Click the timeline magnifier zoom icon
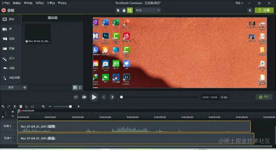276x150 pixels. (43, 107)
